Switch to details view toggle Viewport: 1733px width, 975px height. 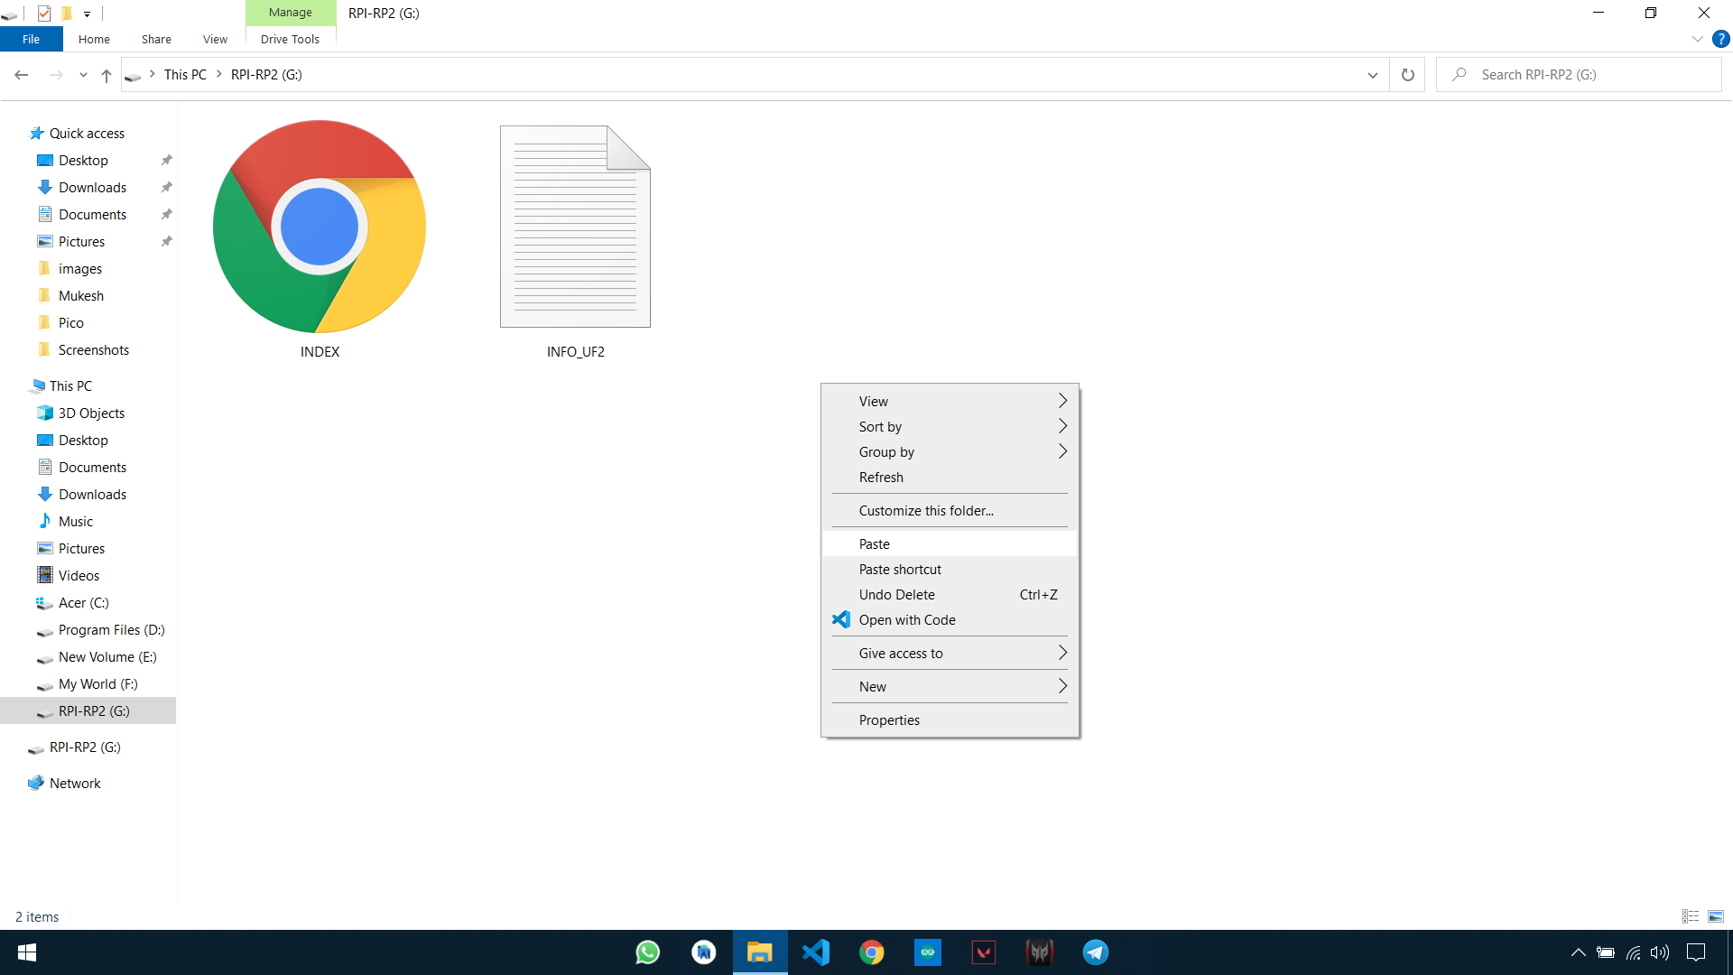pyautogui.click(x=1691, y=916)
